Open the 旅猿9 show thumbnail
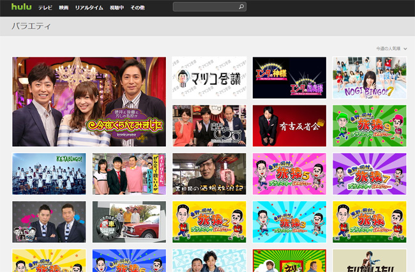This screenshot has height=272, width=415. click(x=370, y=126)
